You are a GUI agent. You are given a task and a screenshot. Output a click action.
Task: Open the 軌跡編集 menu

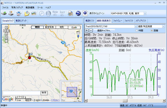tap(30, 7)
